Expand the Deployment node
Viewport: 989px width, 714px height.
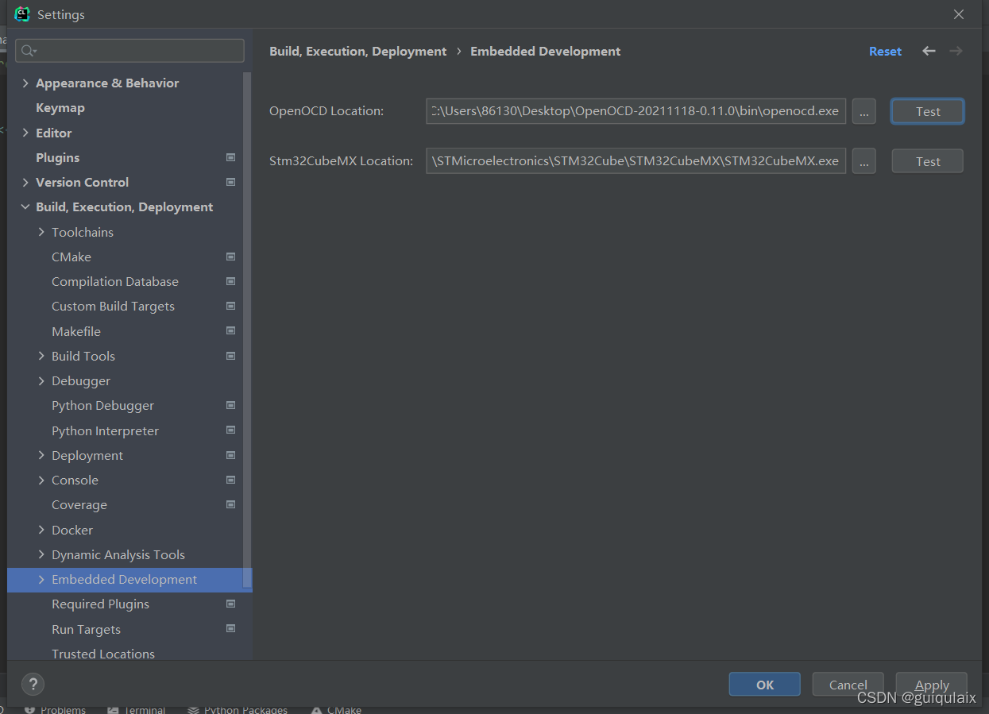pos(41,455)
